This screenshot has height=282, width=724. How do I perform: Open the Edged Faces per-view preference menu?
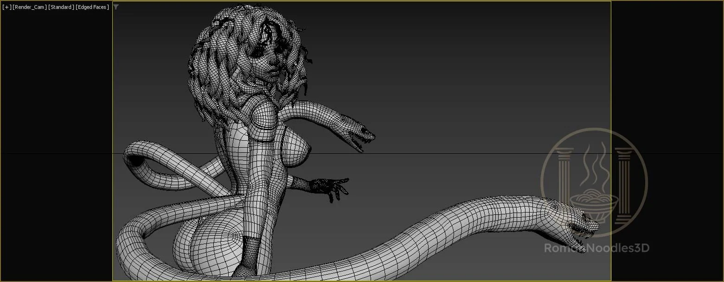tap(93, 7)
